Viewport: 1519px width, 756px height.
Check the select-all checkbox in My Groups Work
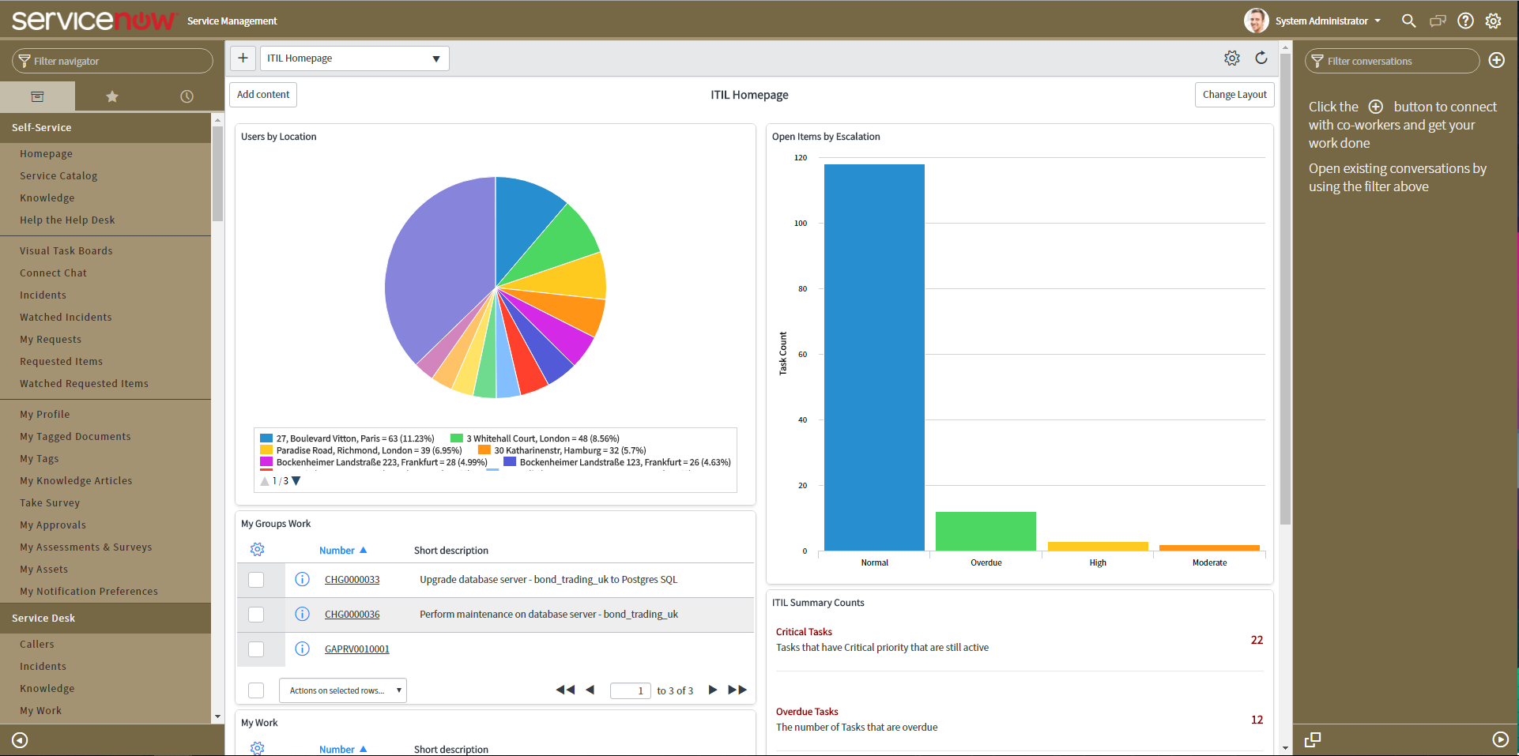[255, 690]
